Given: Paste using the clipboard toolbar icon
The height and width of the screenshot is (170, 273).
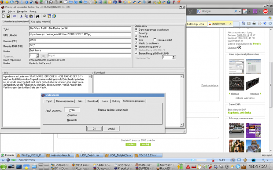Looking at the screenshot, I should 31,16.
